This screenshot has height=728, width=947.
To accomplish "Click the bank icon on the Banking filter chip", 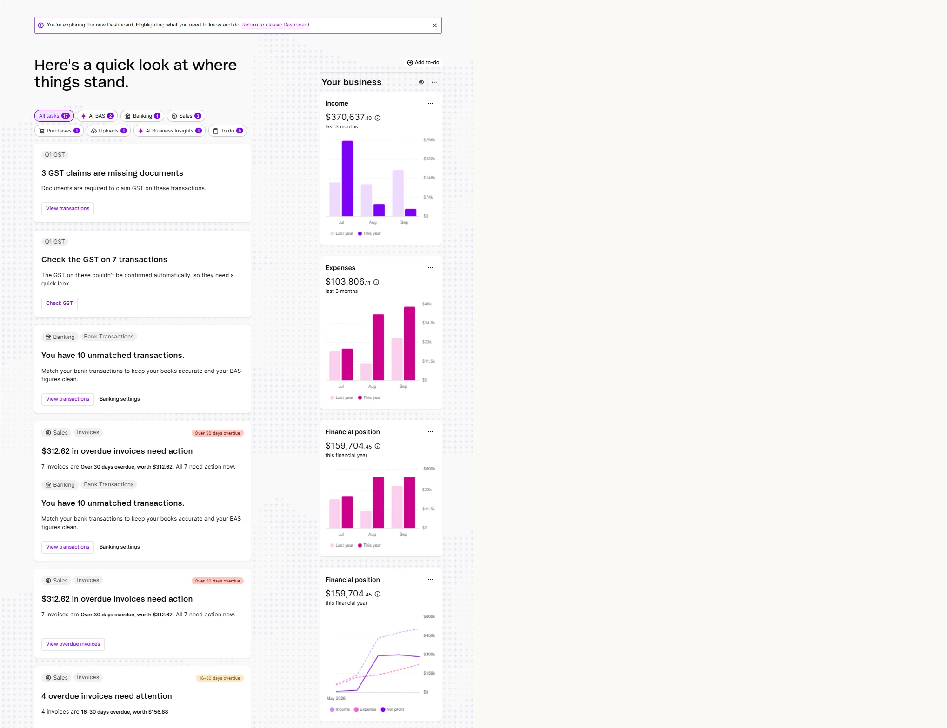I will coord(128,116).
